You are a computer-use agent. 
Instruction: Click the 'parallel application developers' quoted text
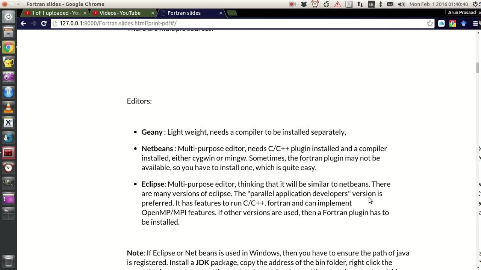tap(299, 193)
